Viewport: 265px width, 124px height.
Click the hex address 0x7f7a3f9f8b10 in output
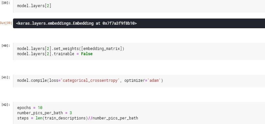pos(119,23)
